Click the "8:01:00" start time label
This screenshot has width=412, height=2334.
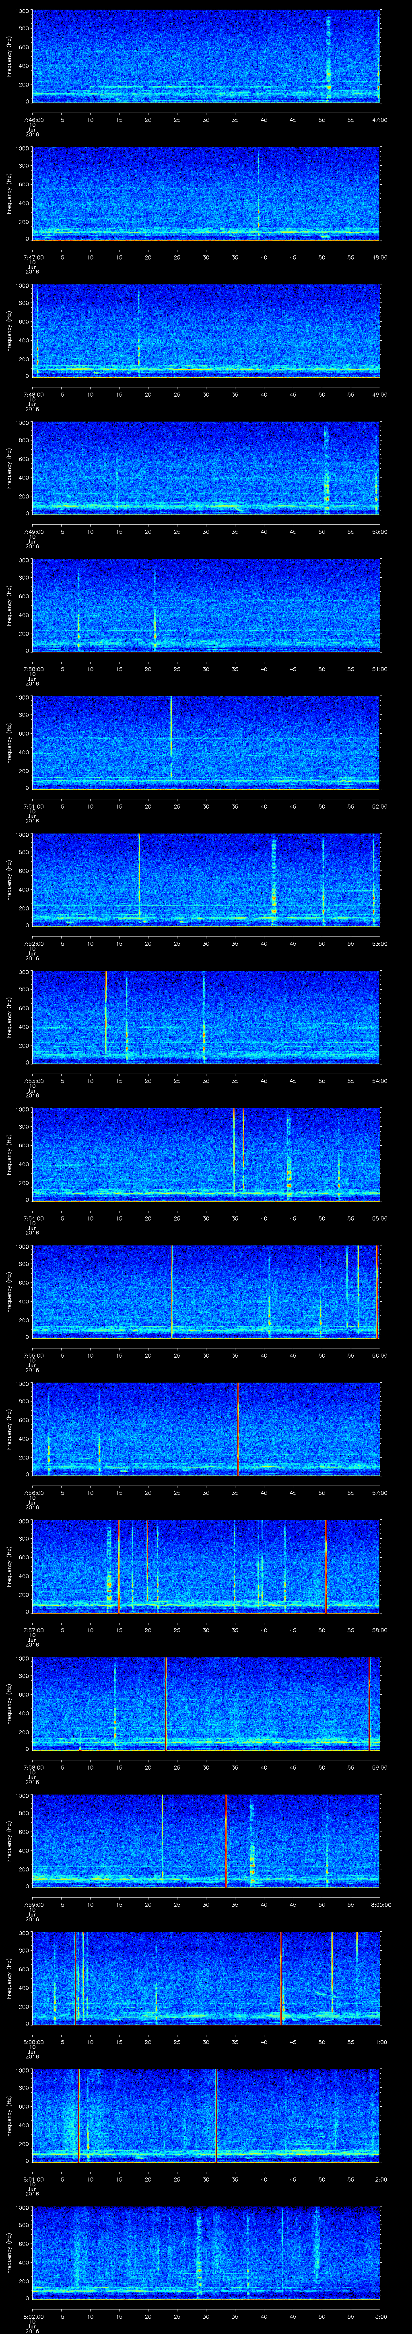point(33,2179)
